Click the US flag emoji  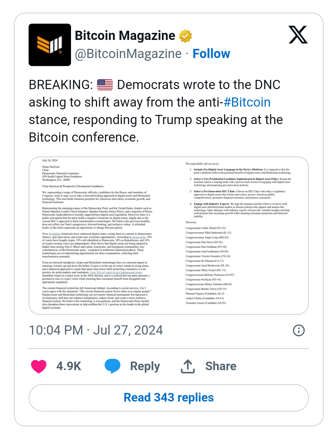[x=105, y=85]
